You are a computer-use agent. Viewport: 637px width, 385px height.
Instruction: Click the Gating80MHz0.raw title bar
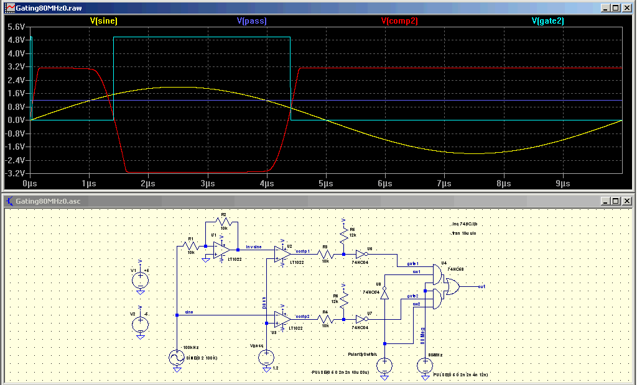click(318, 7)
